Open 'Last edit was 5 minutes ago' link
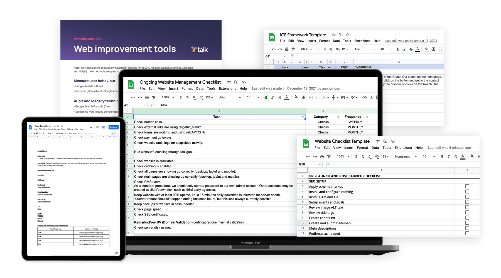501x278 pixels. (449, 148)
